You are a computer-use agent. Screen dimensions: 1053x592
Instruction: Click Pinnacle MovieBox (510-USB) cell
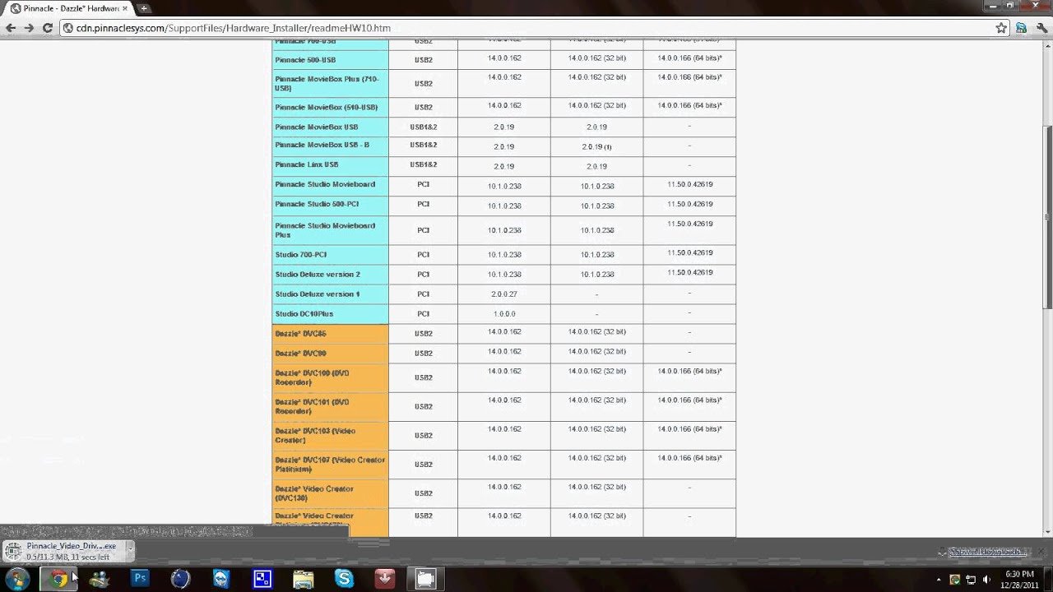point(330,107)
